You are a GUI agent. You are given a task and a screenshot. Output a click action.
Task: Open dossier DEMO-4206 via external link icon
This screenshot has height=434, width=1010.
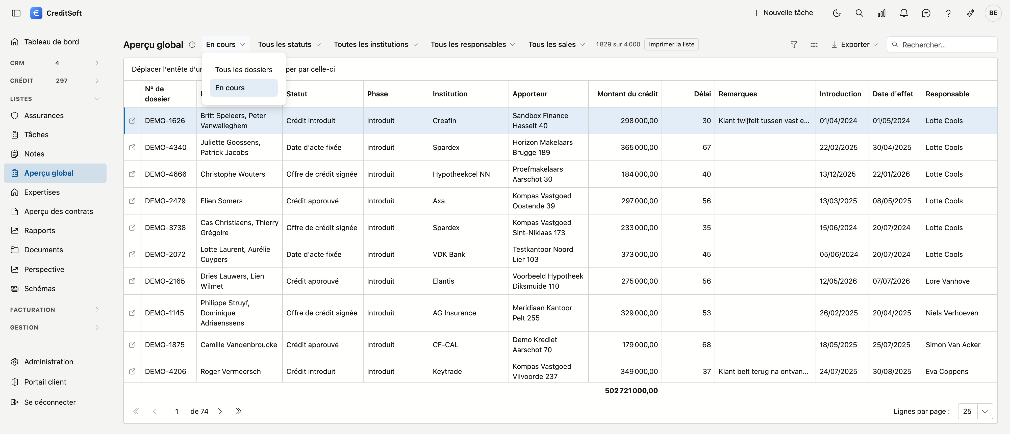point(133,371)
